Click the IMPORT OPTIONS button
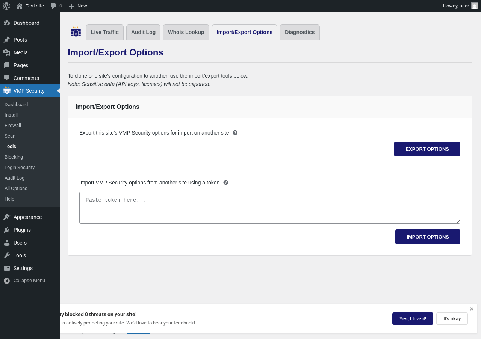 [428, 237]
